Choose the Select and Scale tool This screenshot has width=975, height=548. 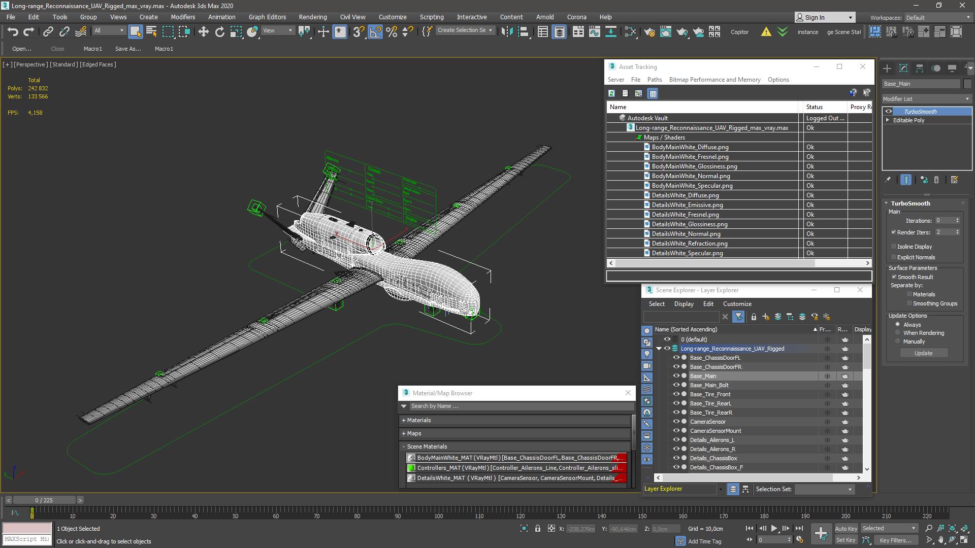(x=236, y=32)
